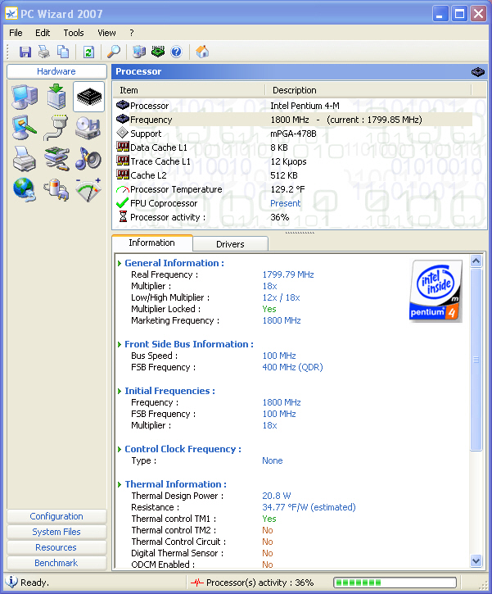492x594 pixels.
Task: Click chip icon in Processor header bar
Action: click(477, 71)
